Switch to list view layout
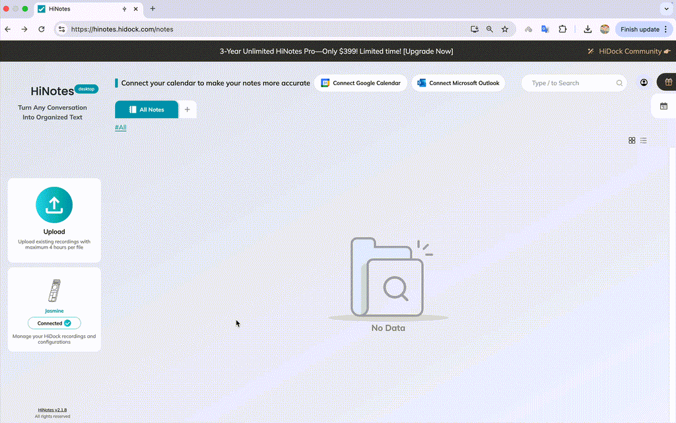 coord(643,141)
